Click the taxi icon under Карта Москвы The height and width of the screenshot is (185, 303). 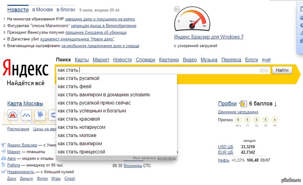(x=26, y=115)
